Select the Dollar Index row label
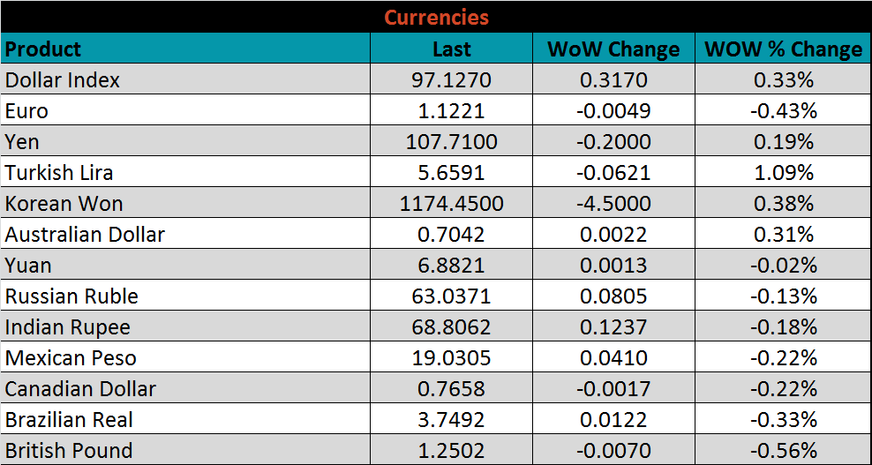Image resolution: width=872 pixels, height=465 pixels. click(63, 80)
